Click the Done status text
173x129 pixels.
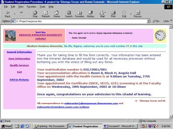point(7,121)
